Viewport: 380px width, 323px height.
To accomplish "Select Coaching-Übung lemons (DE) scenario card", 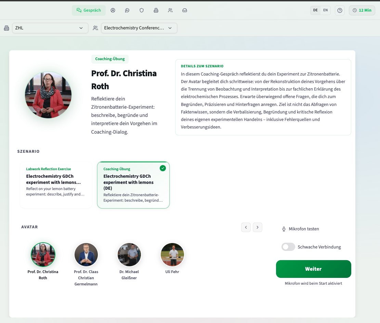I will (133, 185).
